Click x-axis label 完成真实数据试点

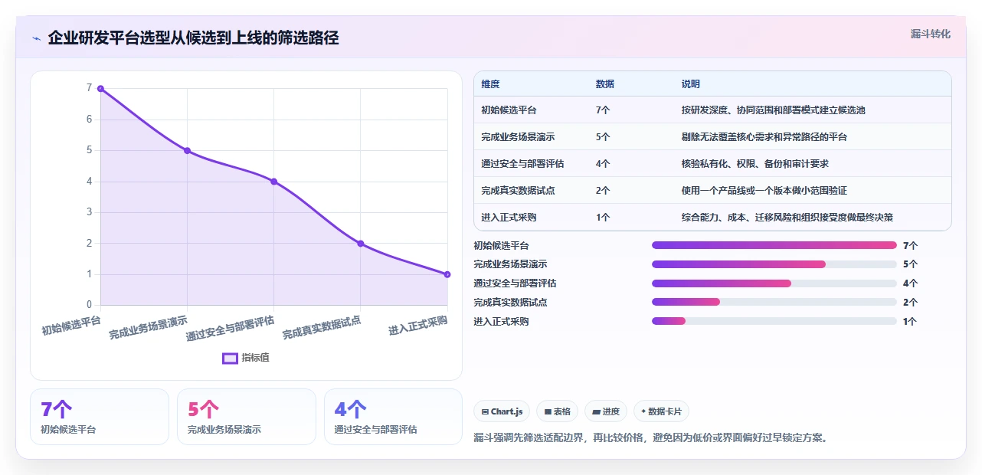tap(322, 328)
